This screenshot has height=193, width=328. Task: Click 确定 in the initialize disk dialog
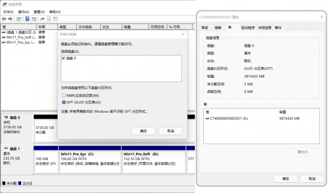(x=143, y=131)
